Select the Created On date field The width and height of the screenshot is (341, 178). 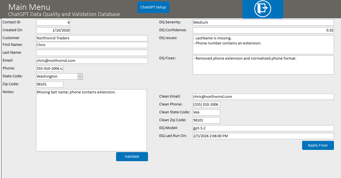coord(53,30)
